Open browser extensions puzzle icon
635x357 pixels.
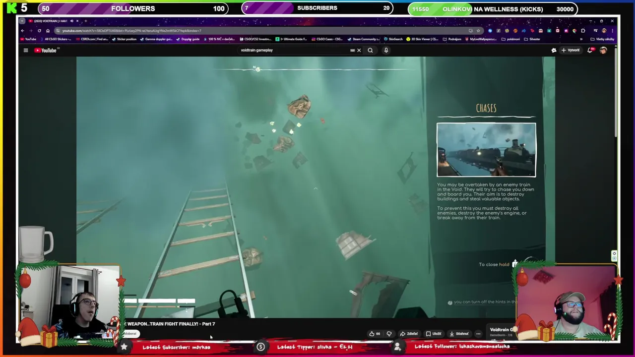pyautogui.click(x=583, y=31)
